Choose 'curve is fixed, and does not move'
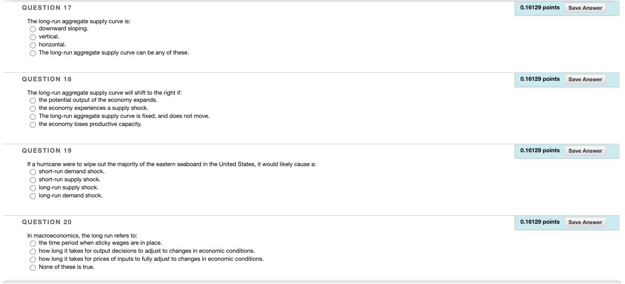 [33, 117]
